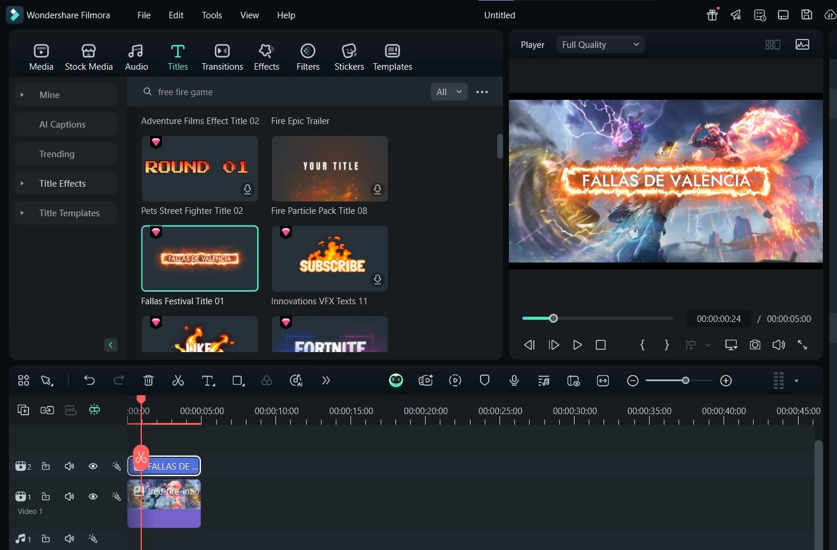Open the Trending section
Screen dimensions: 837x550
[66, 154]
